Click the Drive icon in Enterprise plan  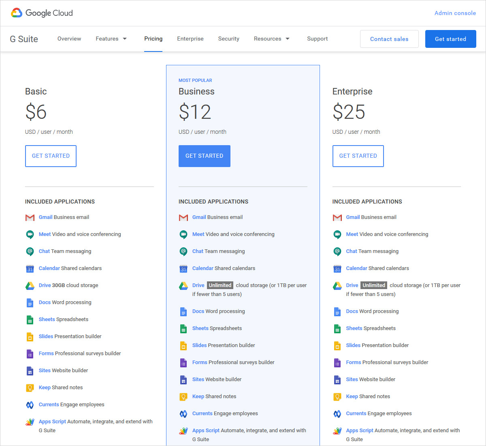tap(337, 286)
